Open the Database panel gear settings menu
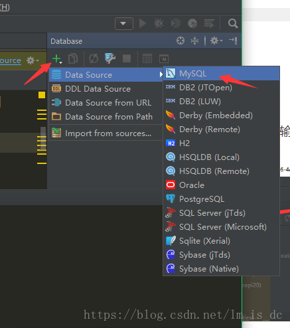The image size is (290, 328). pos(216,41)
